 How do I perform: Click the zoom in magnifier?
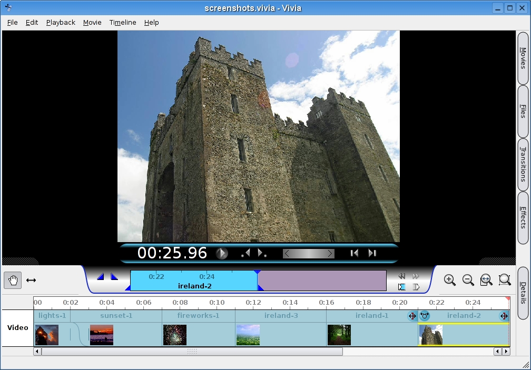pyautogui.click(x=450, y=279)
